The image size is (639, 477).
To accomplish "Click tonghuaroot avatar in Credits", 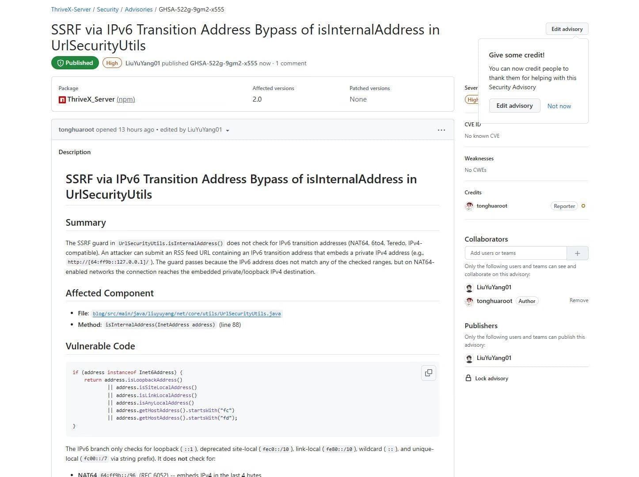I will point(469,206).
